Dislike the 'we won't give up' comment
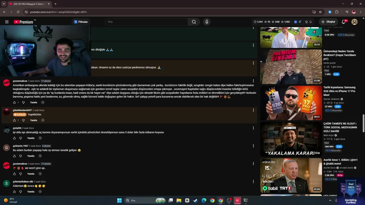365x205 pixels. [21, 174]
